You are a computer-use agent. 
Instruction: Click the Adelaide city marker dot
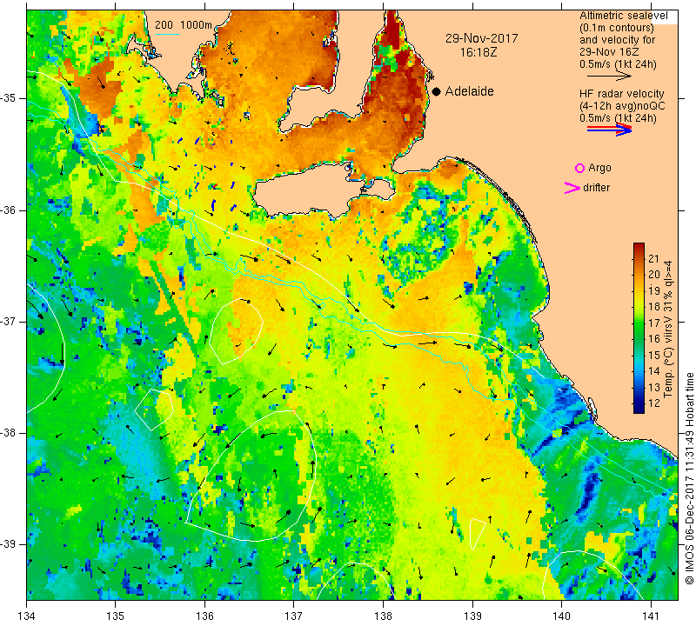(x=437, y=91)
